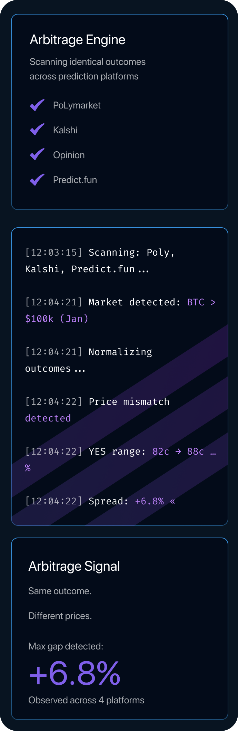Click the Spread +6.8% log value
238x731 pixels.
pos(149,501)
